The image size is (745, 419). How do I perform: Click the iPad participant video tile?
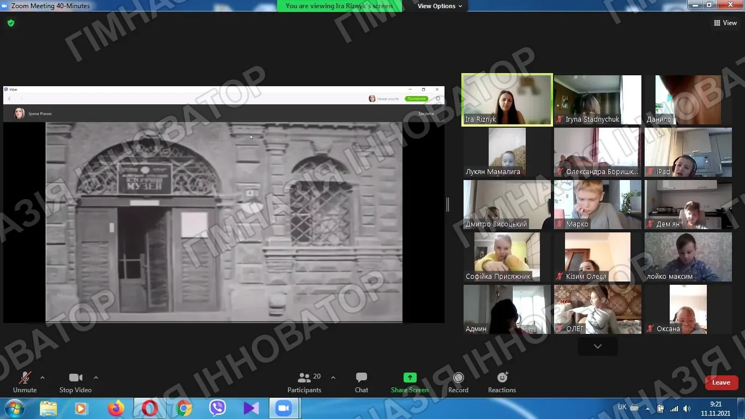coord(688,152)
